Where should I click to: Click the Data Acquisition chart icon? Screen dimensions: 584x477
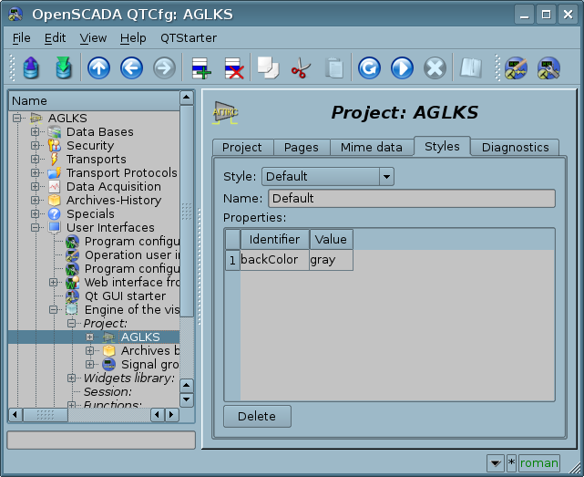pyautogui.click(x=55, y=186)
